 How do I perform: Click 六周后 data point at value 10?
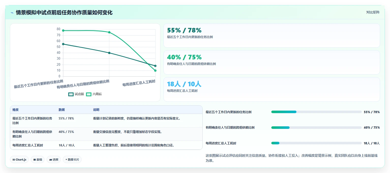pos(155,71)
